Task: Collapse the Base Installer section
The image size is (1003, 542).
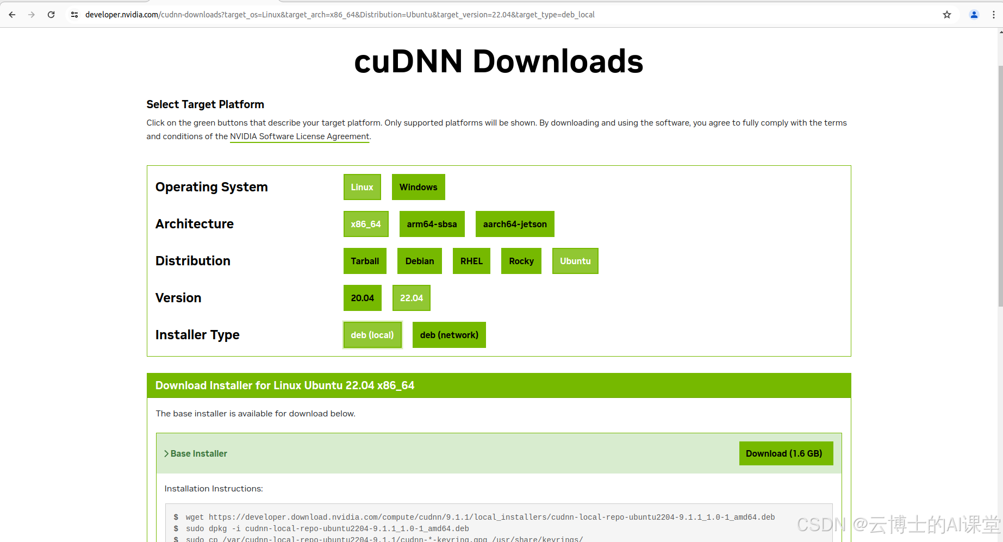Action: tap(196, 453)
